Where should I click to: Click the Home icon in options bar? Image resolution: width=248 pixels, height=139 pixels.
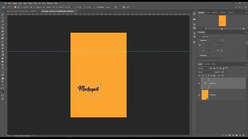click(3, 7)
